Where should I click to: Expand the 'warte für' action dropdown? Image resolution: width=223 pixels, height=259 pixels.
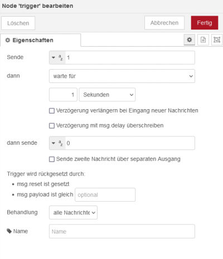pyautogui.click(x=122, y=76)
